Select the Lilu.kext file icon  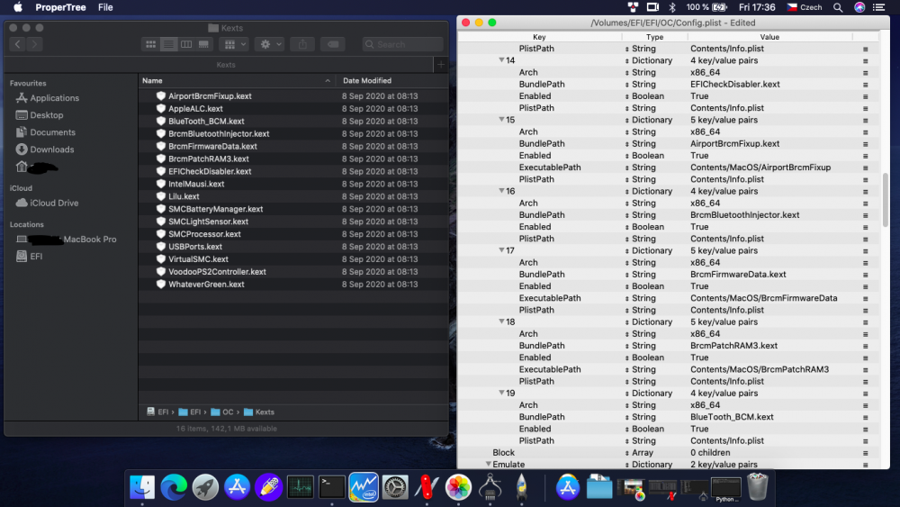[x=161, y=196]
